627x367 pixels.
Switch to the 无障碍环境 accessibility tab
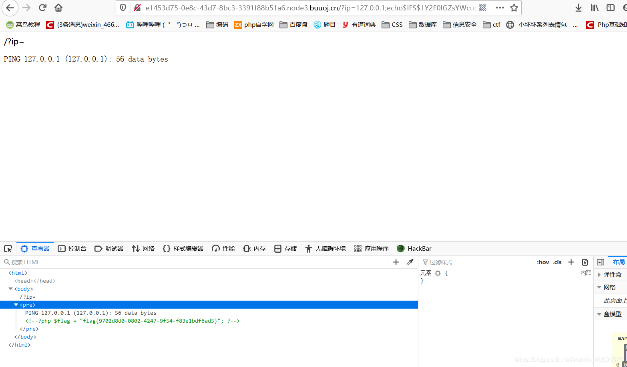tap(325, 249)
